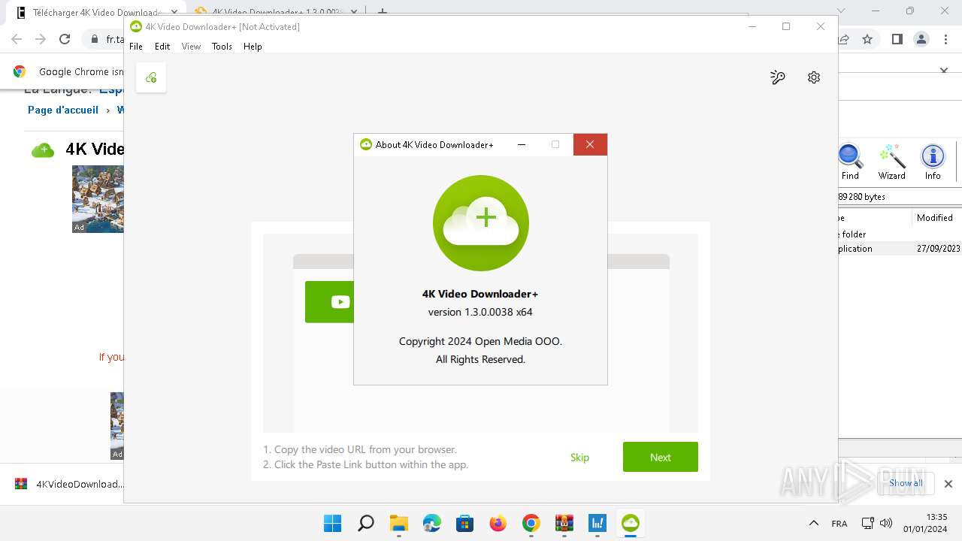Close the Chrome downloads bar
This screenshot has height=541, width=962.
point(948,484)
